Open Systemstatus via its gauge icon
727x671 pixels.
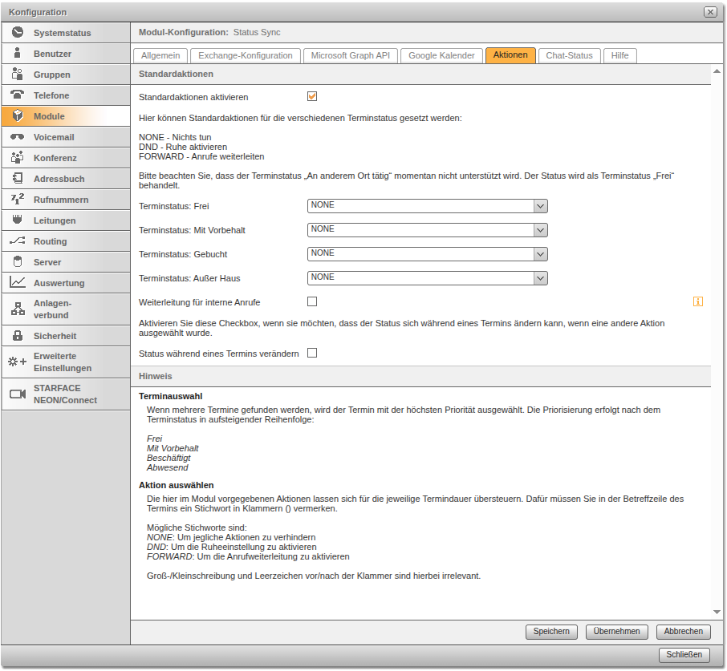click(18, 33)
